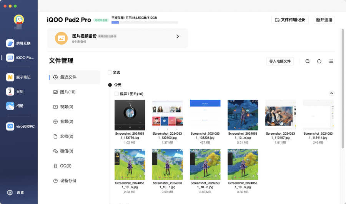Click the refresh icon in file toolbar
This screenshot has height=204, width=346.
click(x=319, y=61)
